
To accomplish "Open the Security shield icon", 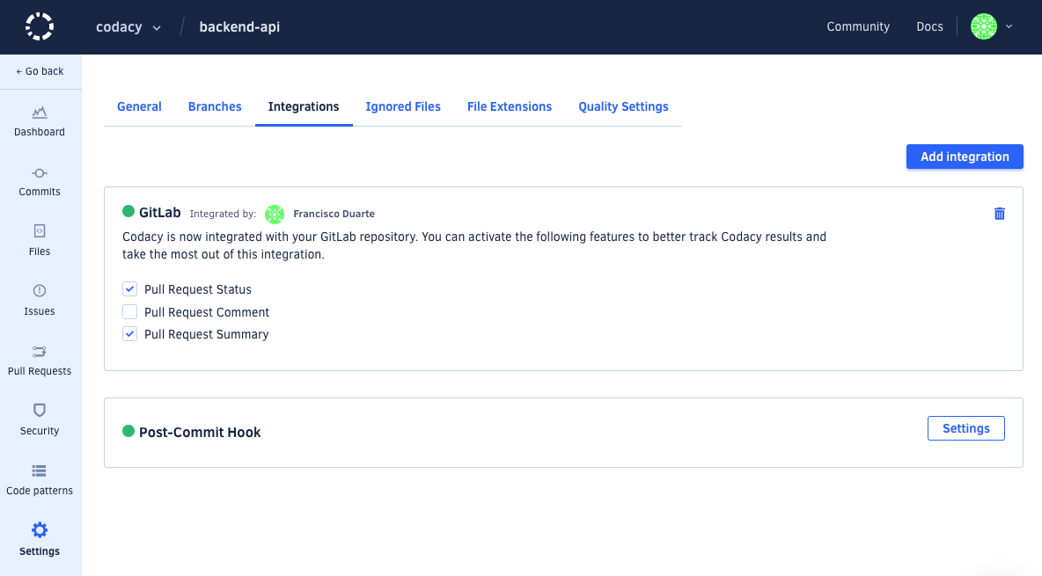I will 40,411.
